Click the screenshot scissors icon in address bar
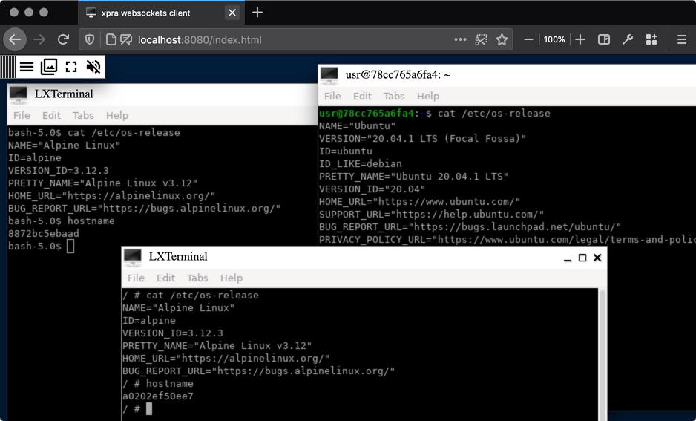 (481, 39)
